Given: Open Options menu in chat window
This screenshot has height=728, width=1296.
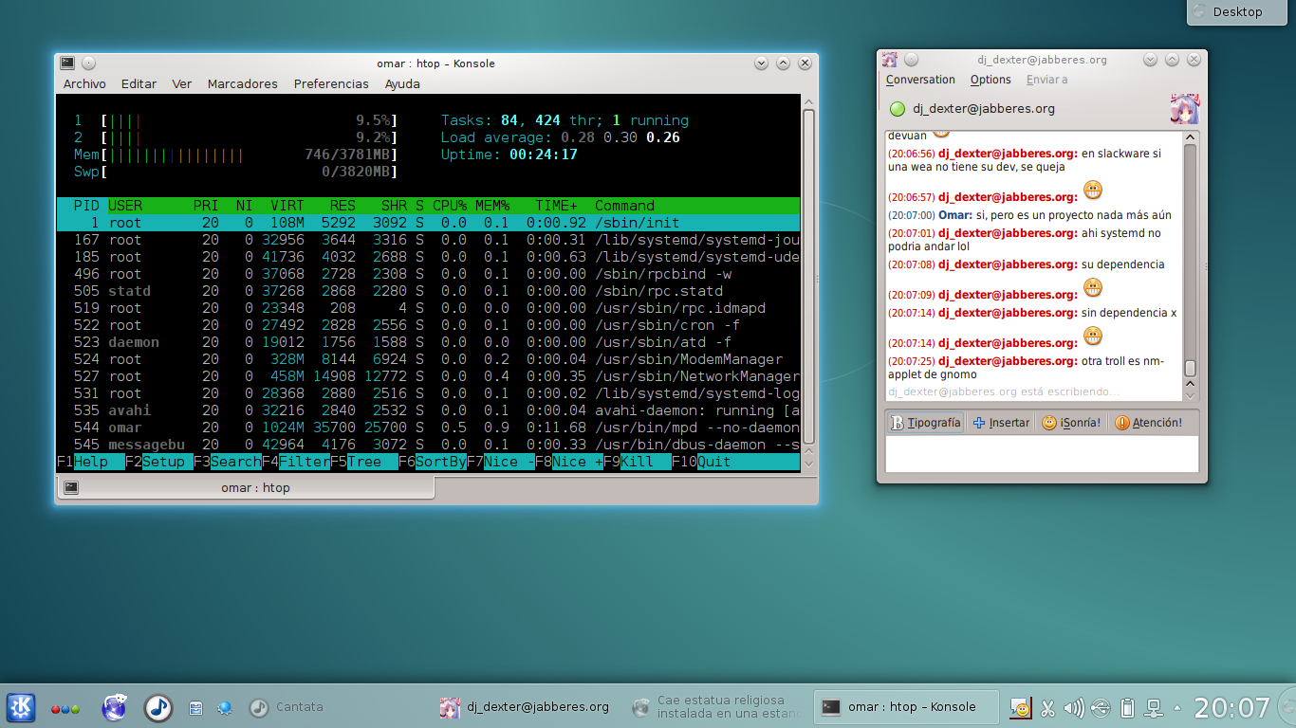Looking at the screenshot, I should click(991, 80).
